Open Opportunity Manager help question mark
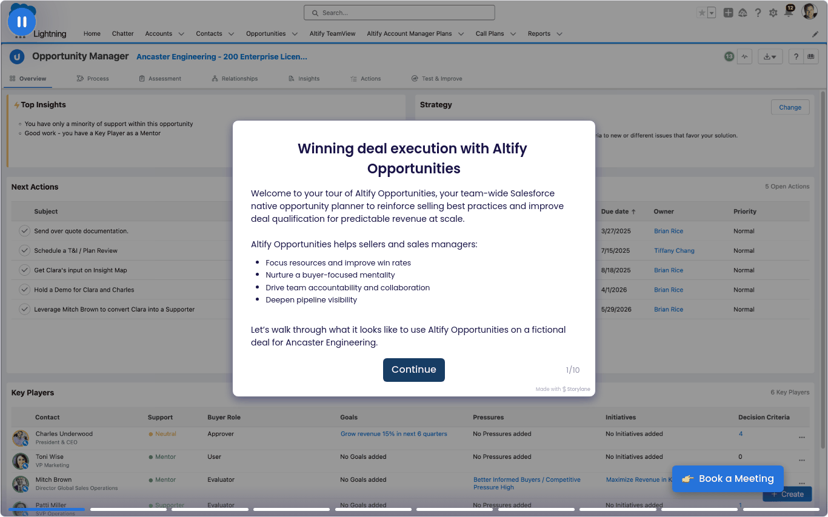The width and height of the screenshot is (828, 517). coord(796,56)
